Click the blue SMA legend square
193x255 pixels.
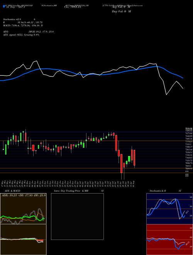pos(4,7)
